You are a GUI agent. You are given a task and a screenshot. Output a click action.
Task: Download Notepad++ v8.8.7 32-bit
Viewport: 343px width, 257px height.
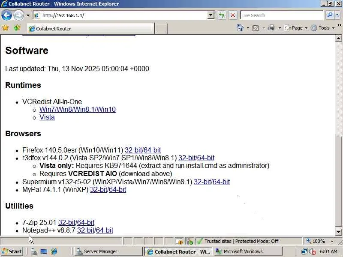85,230
